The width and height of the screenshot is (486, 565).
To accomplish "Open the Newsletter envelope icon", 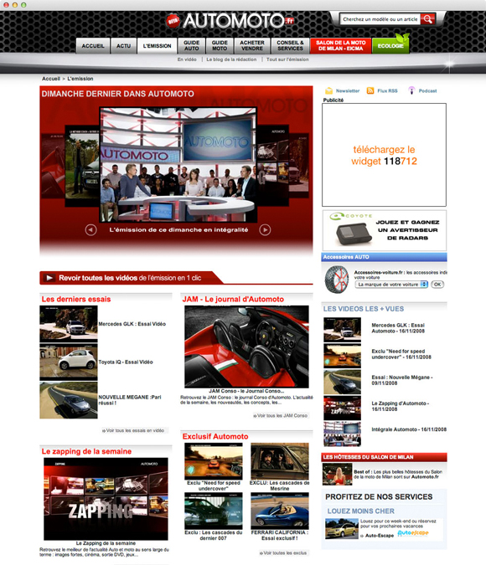I will (x=328, y=90).
